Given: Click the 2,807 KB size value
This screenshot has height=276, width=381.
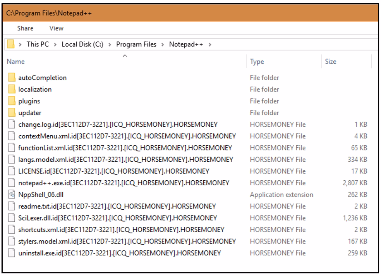Looking at the screenshot, I should pos(355,183).
